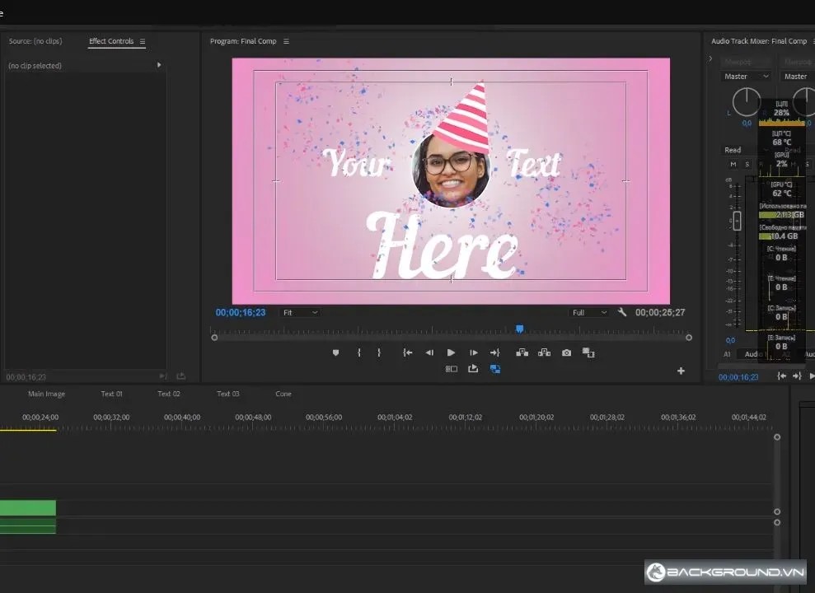Image resolution: width=815 pixels, height=593 pixels.
Task: Click the Mark Out bracket button
Action: [379, 353]
